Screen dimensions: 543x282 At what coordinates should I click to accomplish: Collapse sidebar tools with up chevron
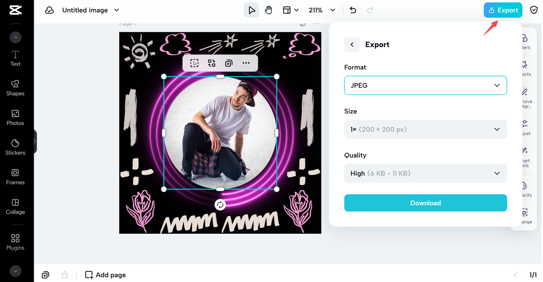[x=15, y=37]
